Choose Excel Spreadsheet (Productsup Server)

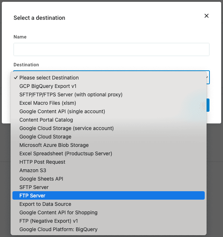[66, 153]
